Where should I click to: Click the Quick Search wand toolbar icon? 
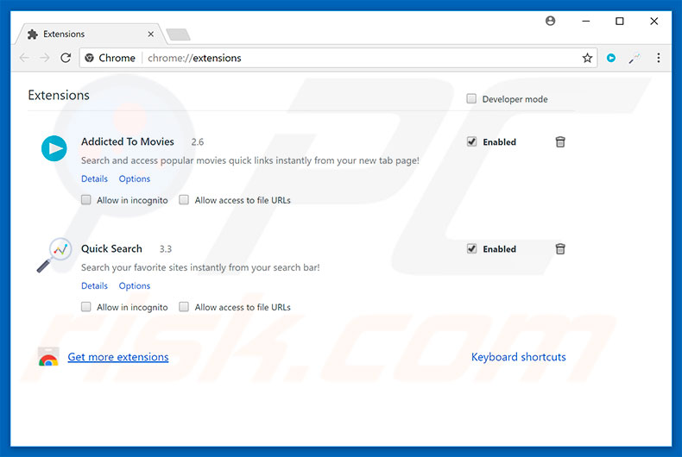[635, 58]
